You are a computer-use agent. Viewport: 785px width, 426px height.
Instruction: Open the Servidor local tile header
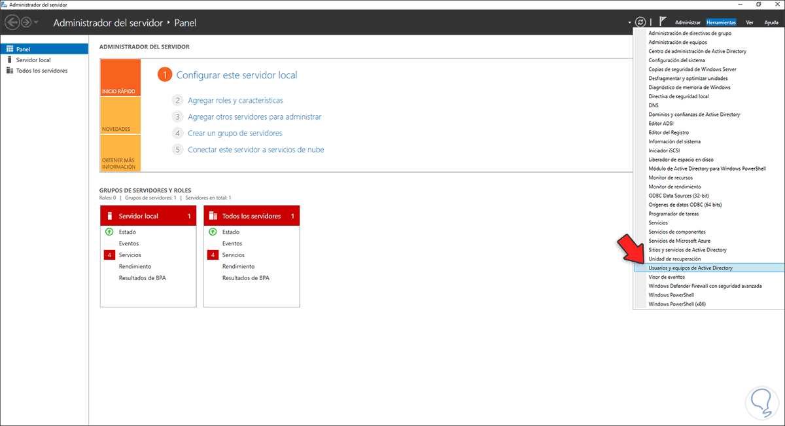(x=148, y=216)
